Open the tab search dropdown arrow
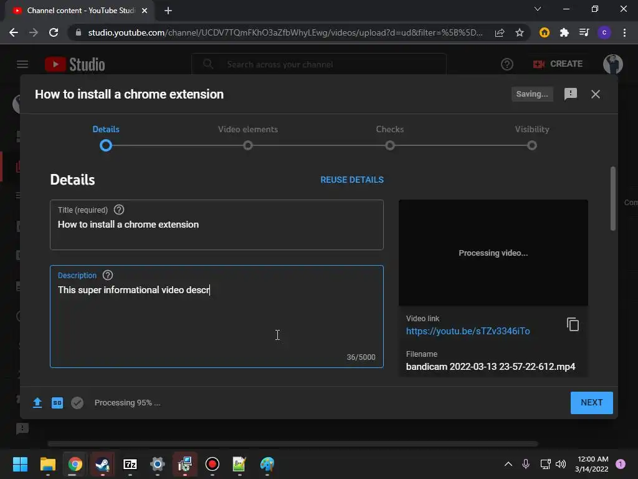The height and width of the screenshot is (479, 638). tap(538, 9)
